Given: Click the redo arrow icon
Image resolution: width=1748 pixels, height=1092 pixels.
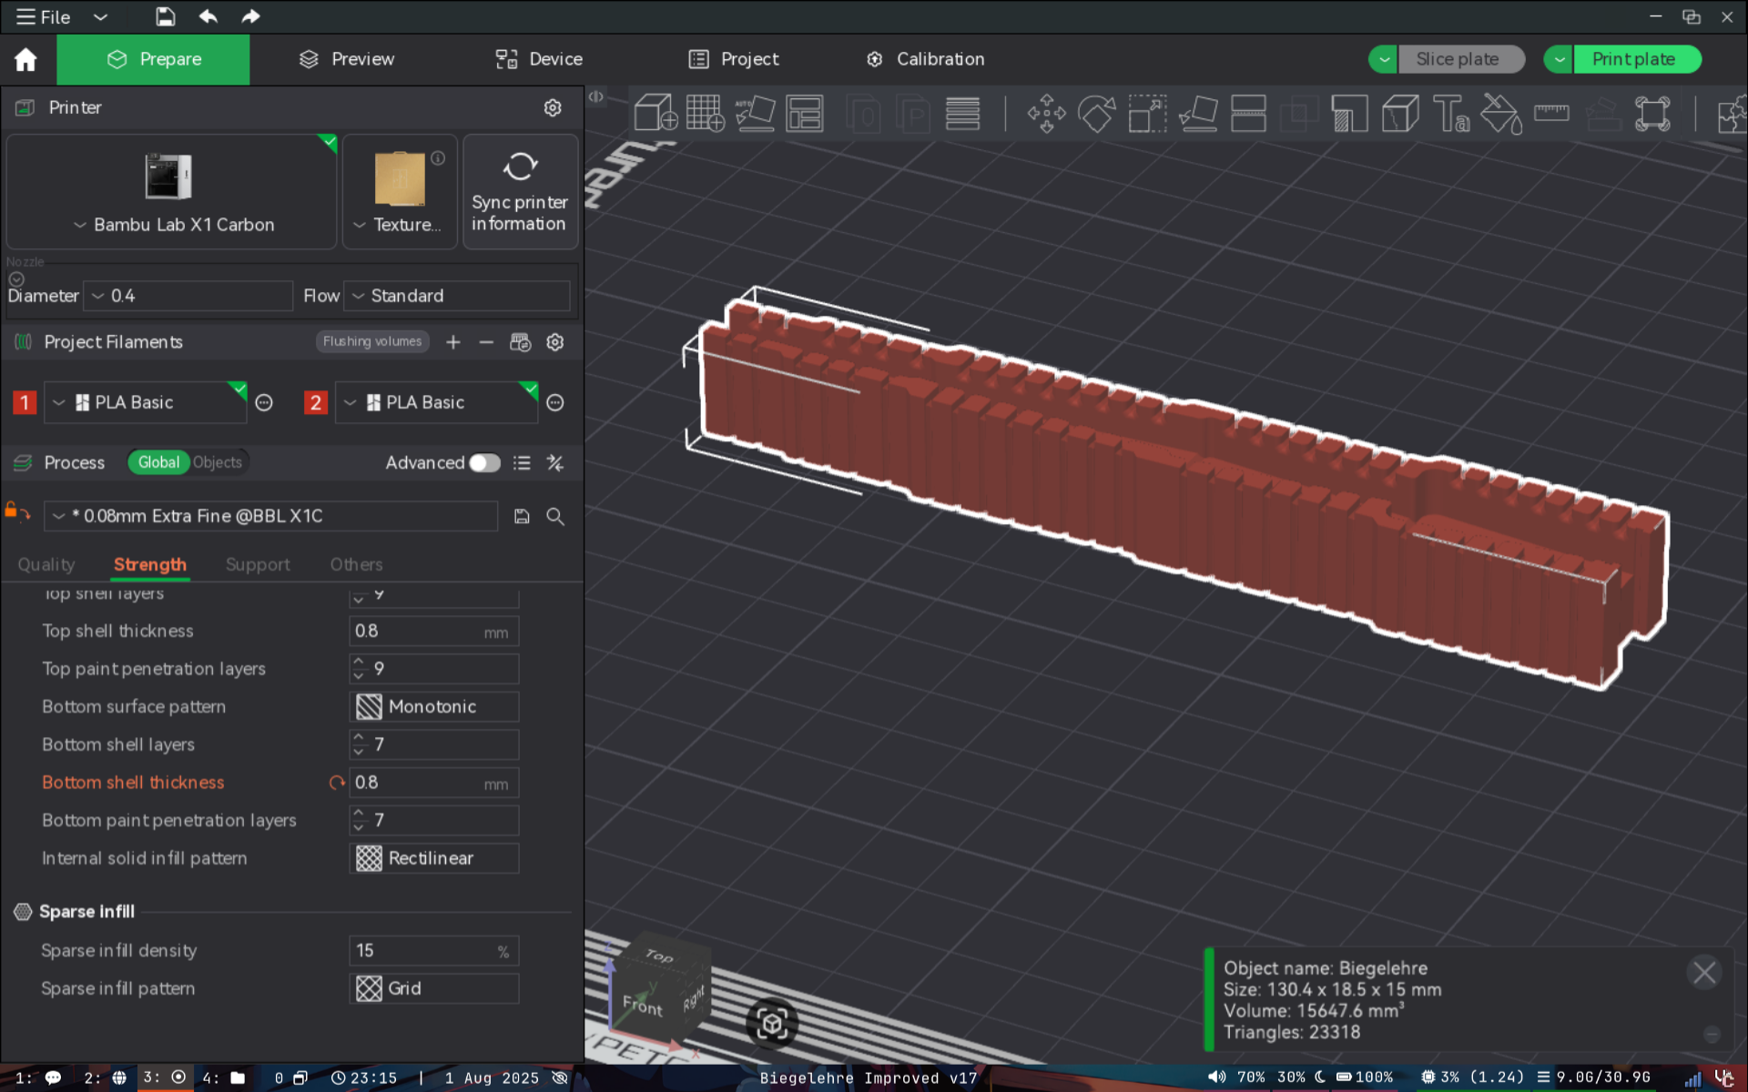Looking at the screenshot, I should 250,16.
